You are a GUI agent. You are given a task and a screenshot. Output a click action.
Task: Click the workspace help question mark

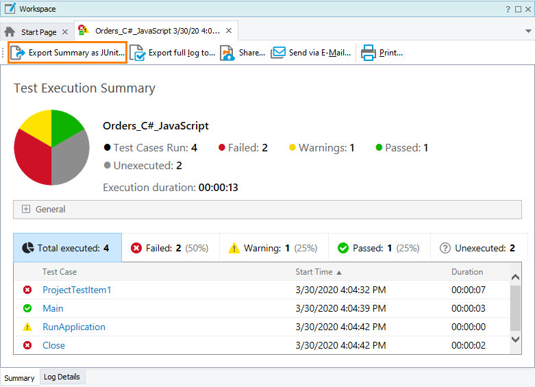[508, 9]
